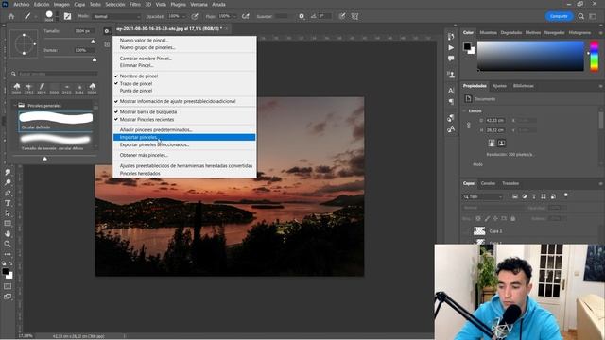Open symmetry paint options butterfly icon

pyautogui.click(x=355, y=16)
